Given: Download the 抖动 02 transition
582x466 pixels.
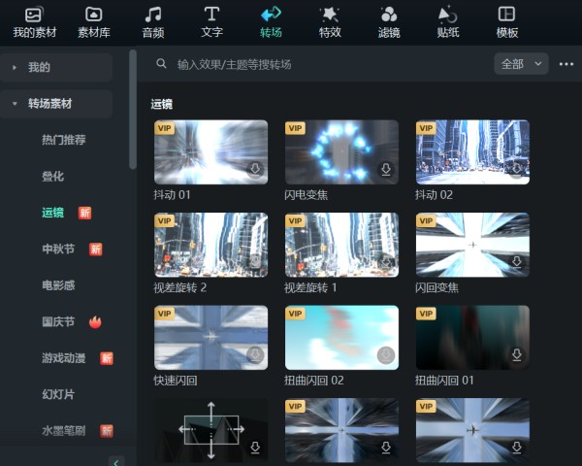Looking at the screenshot, I should [517, 170].
